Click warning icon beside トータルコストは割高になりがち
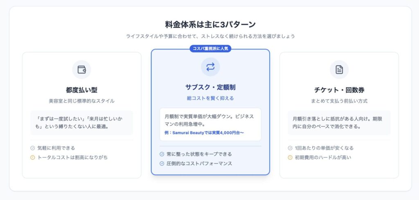The width and height of the screenshot is (419, 200). click(x=33, y=157)
